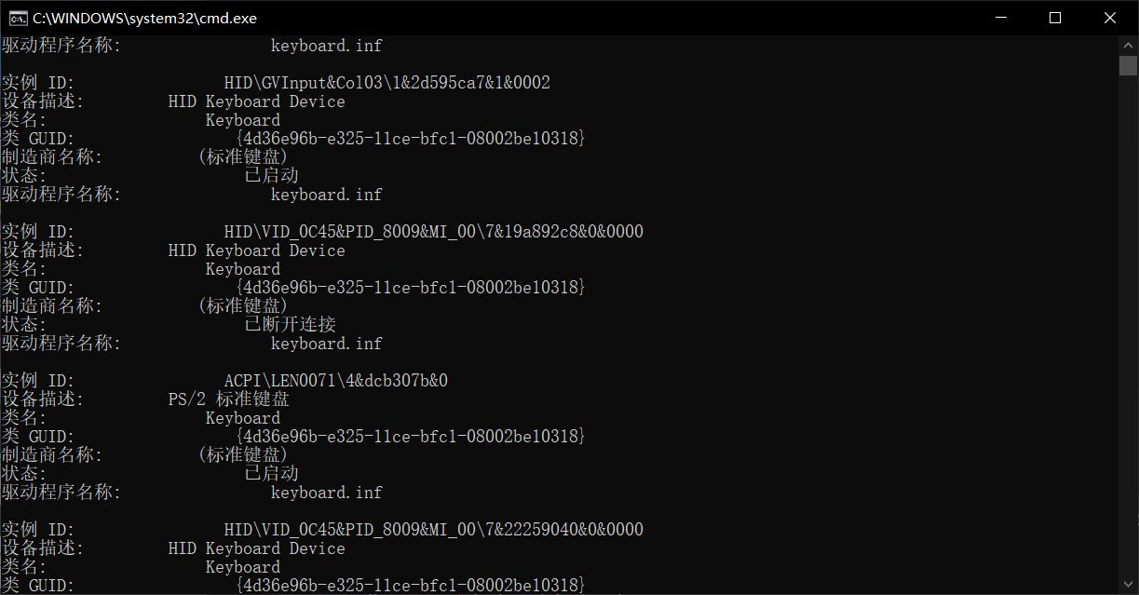Click the maximize icon on the title bar
Image resolution: width=1139 pixels, height=595 pixels.
[1055, 17]
